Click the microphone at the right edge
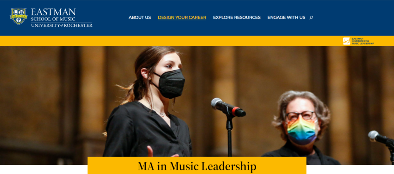This screenshot has width=394, height=174. pos(381,137)
